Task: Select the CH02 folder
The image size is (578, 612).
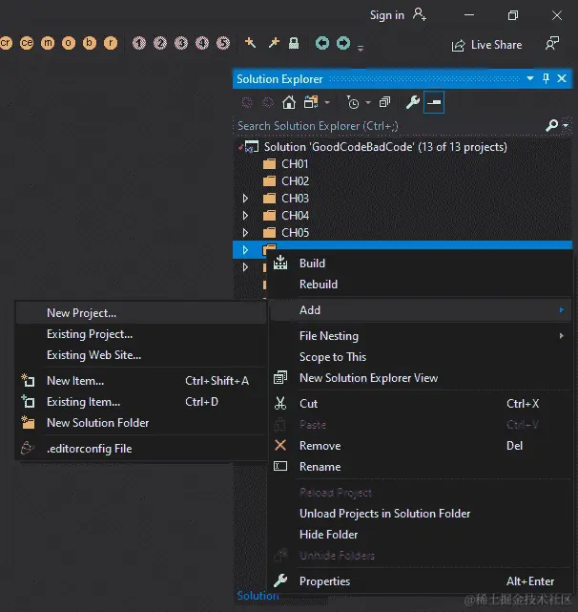Action: click(296, 181)
